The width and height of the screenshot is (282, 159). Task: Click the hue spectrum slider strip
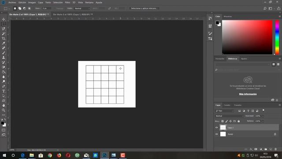tap(277, 37)
